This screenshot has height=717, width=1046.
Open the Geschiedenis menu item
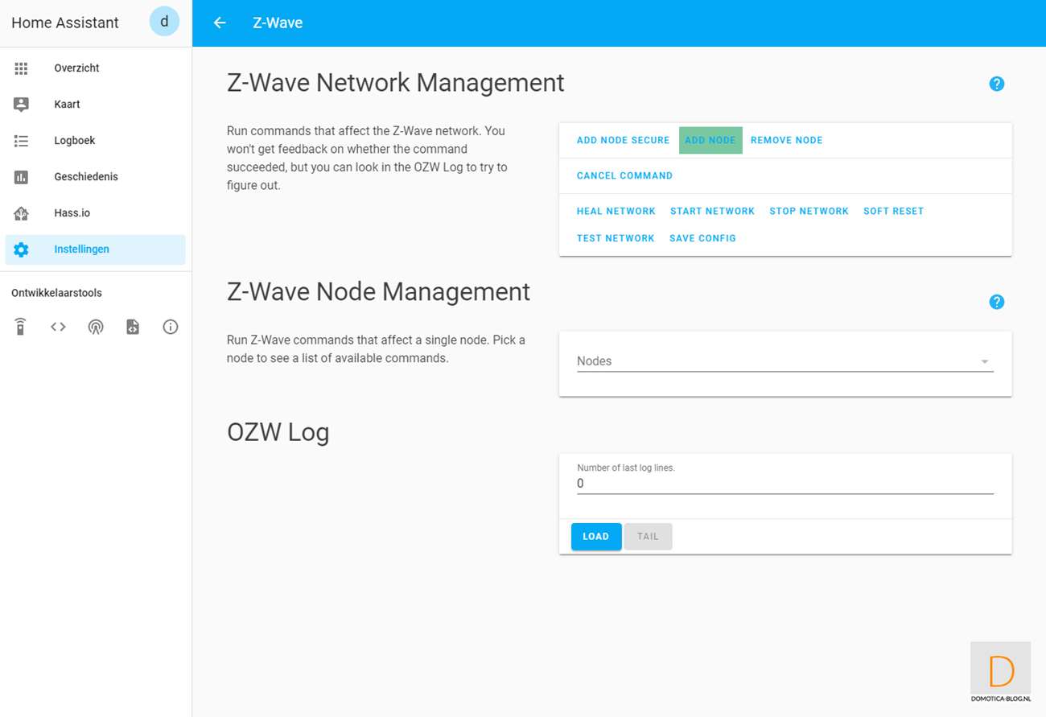pos(96,177)
